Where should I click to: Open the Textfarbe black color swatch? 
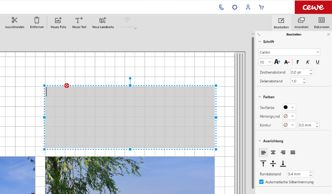289,107
